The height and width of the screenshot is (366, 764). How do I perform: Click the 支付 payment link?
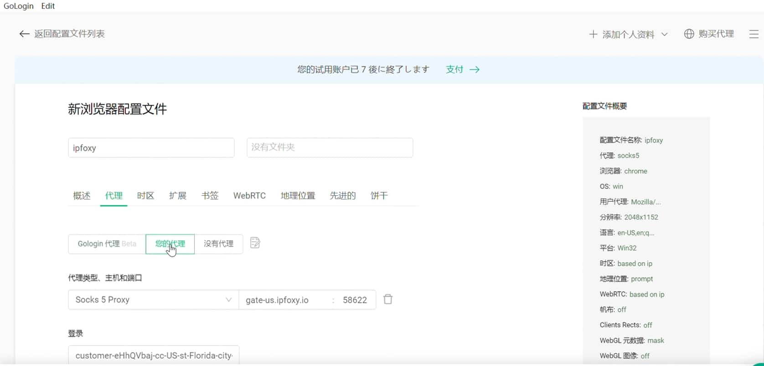point(454,70)
